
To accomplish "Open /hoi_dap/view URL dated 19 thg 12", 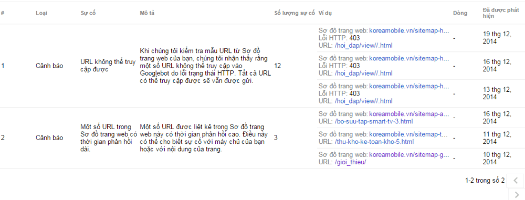I will 363,45.
